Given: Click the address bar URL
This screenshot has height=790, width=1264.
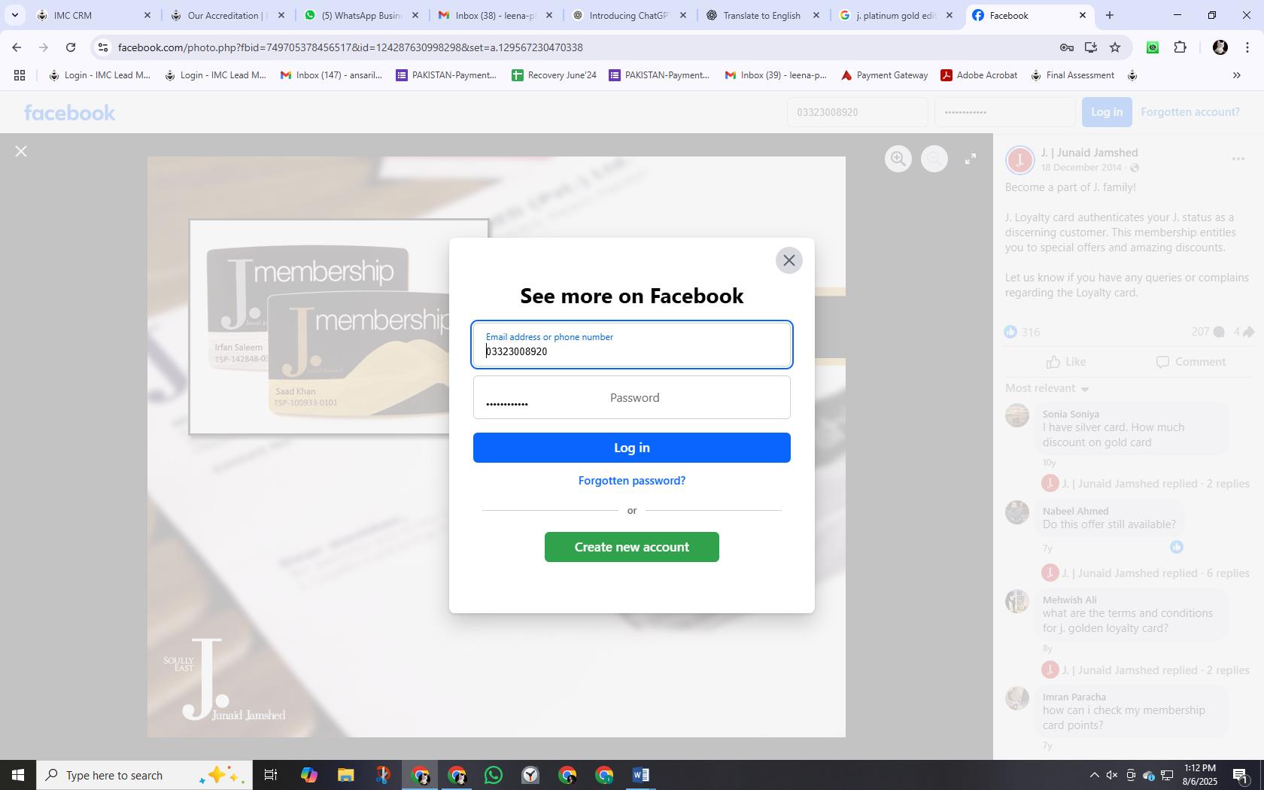Looking at the screenshot, I should (350, 47).
